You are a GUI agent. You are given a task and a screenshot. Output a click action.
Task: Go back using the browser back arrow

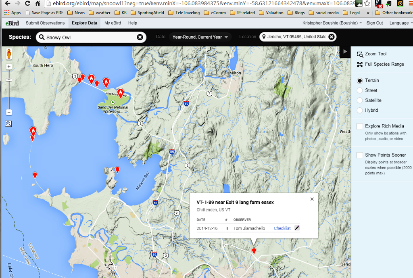click(8, 3)
